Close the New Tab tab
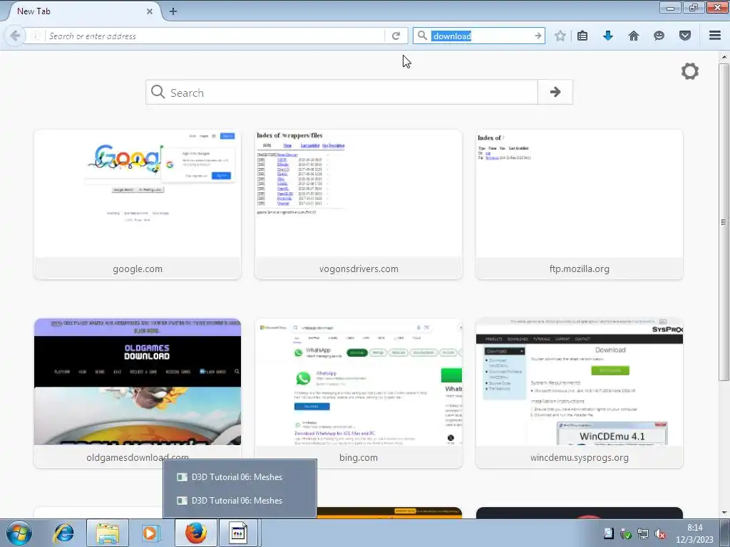 point(150,11)
